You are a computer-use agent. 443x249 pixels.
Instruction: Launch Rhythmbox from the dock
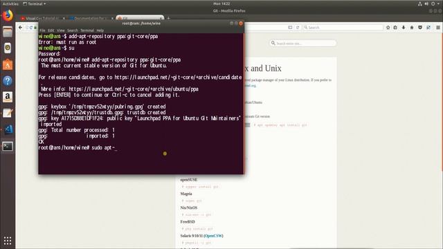tap(8, 48)
